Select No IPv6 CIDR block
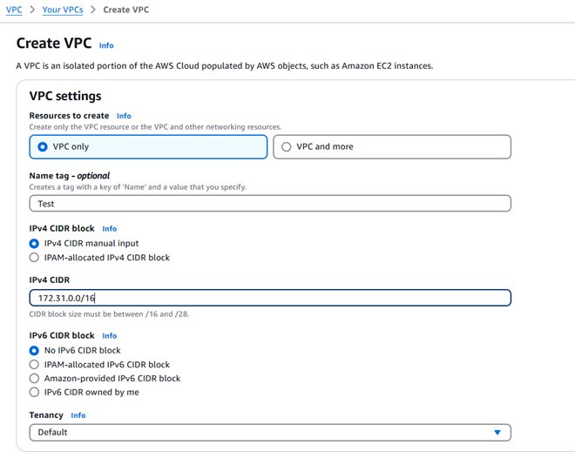 tap(35, 351)
